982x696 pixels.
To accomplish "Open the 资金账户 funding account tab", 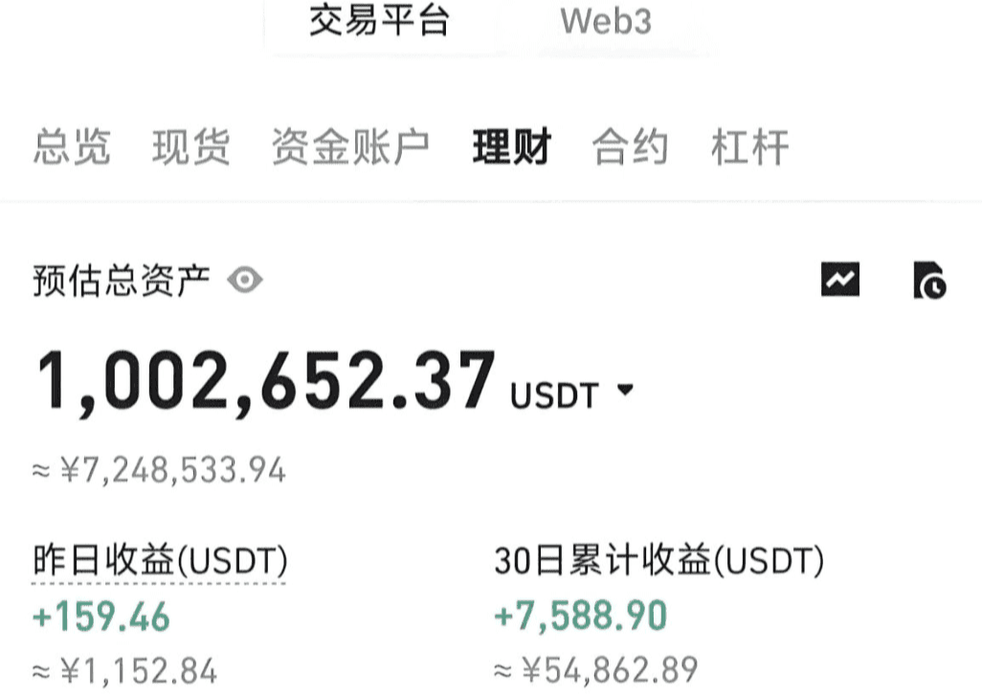I will [350, 146].
